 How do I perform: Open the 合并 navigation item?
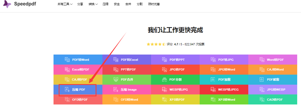pos(128,4)
